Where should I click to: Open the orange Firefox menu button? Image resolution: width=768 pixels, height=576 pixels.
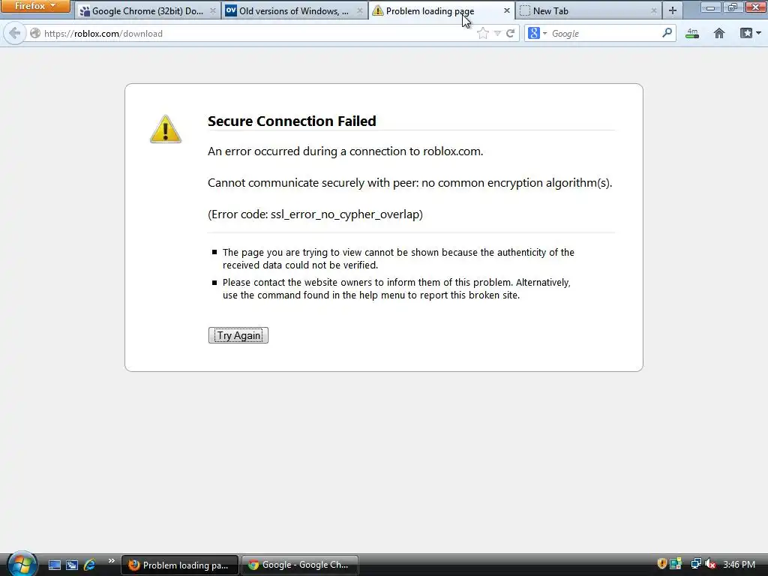pos(34,6)
